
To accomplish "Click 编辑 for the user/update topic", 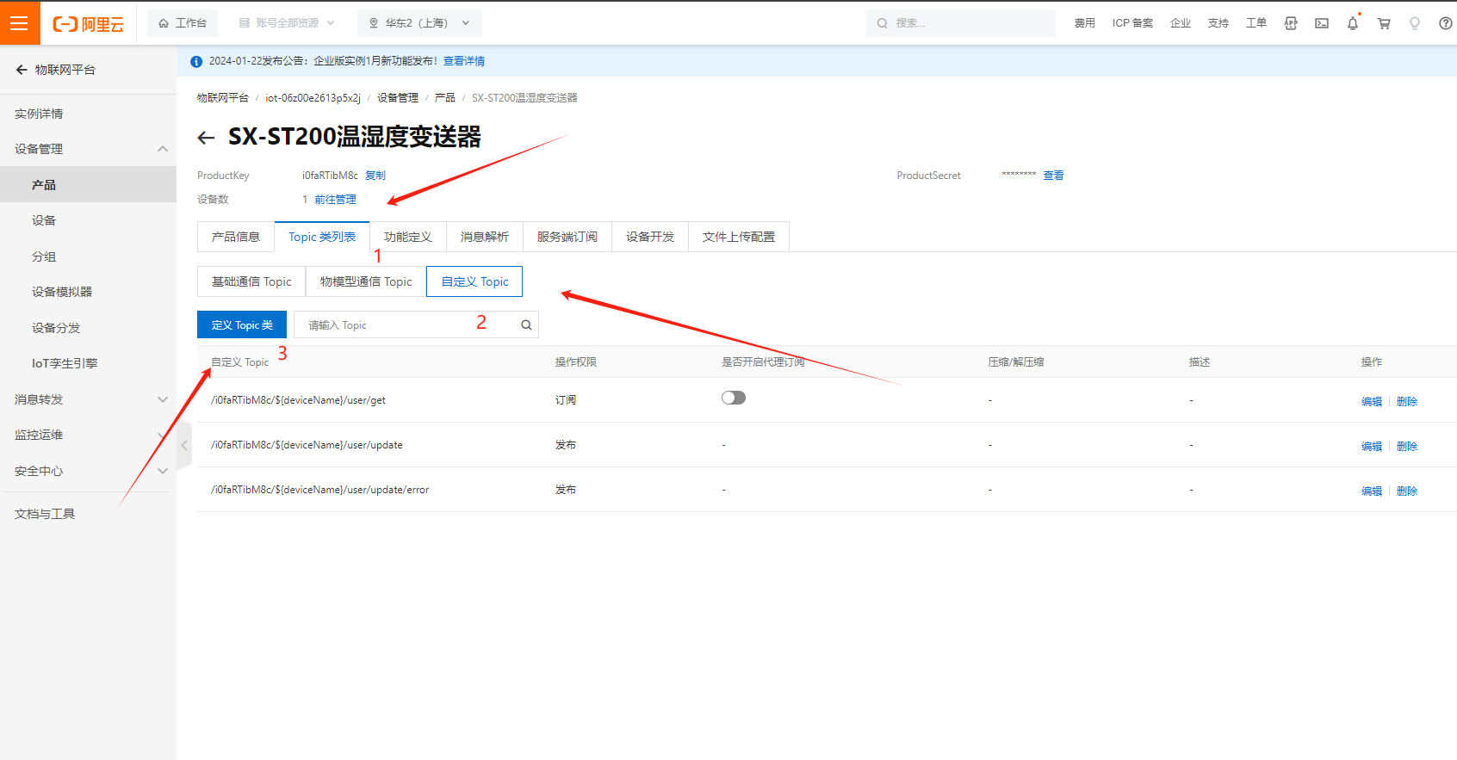I will (x=1371, y=446).
